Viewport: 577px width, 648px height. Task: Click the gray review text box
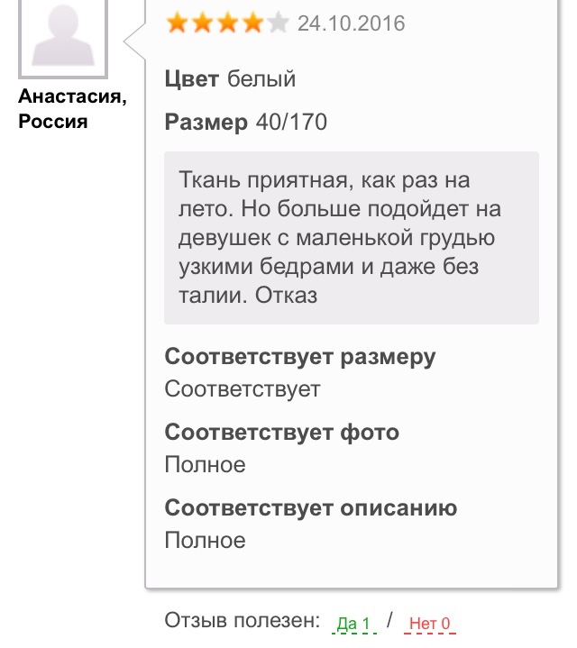pos(351,238)
